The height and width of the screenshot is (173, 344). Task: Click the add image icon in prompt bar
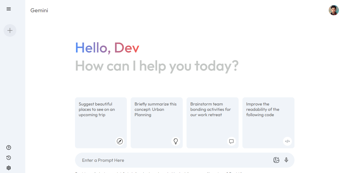click(x=276, y=160)
